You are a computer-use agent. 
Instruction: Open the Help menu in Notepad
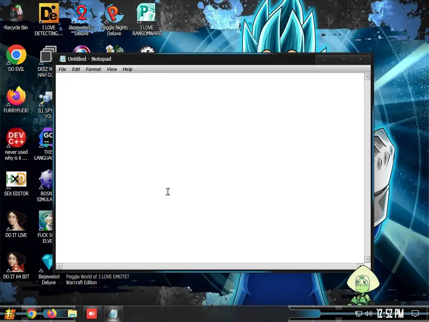(127, 69)
